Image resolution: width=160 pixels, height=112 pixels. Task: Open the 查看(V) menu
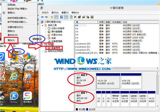(65, 13)
